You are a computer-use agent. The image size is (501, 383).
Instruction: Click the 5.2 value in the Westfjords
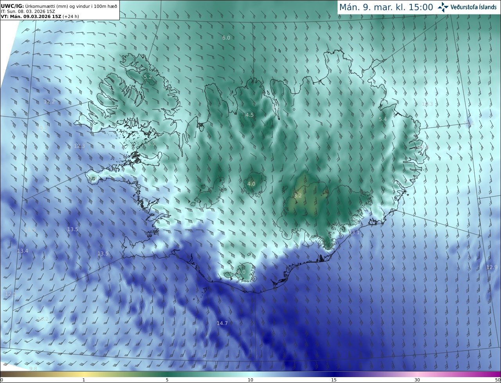[x=148, y=77]
